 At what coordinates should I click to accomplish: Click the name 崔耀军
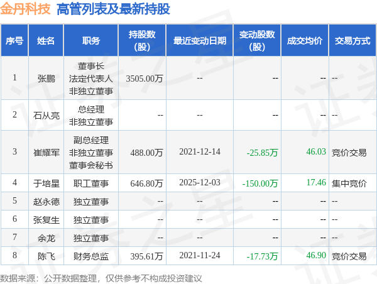pos(46,153)
